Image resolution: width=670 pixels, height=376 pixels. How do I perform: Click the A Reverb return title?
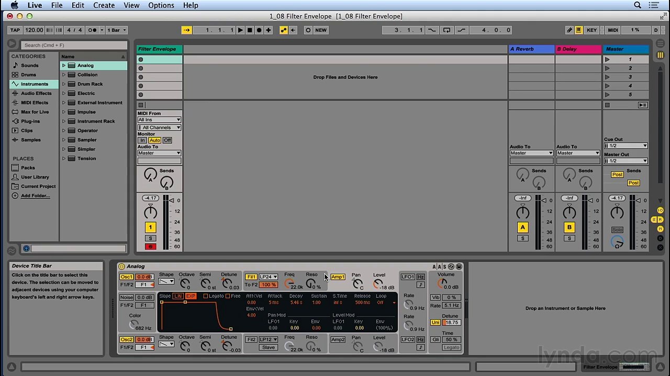point(531,49)
